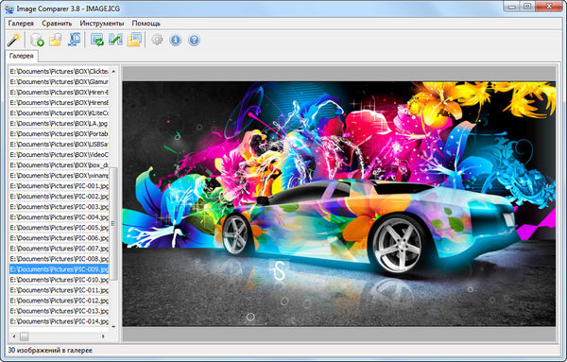Select the BOX\VideoC file row

point(59,155)
